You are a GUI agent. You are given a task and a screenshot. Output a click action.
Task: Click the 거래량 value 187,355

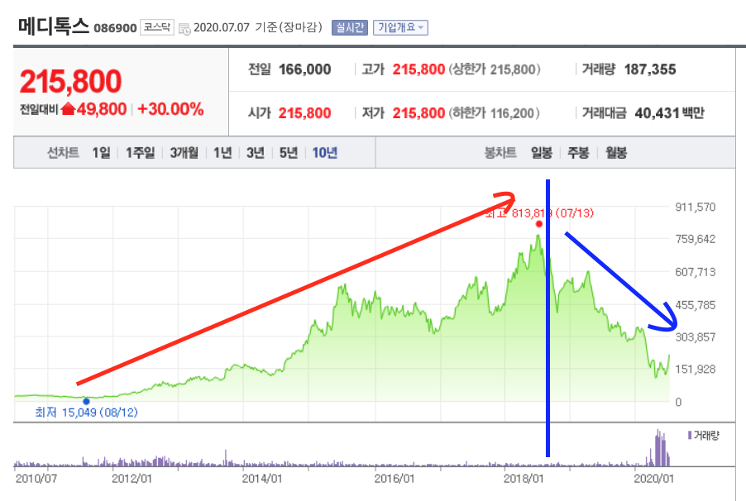coord(650,69)
